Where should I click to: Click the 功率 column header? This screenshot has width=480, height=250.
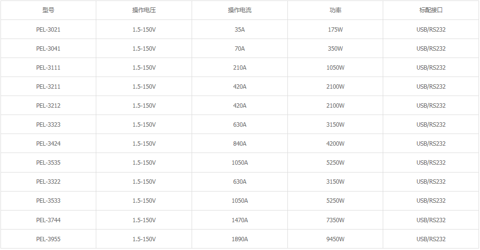pos(335,10)
